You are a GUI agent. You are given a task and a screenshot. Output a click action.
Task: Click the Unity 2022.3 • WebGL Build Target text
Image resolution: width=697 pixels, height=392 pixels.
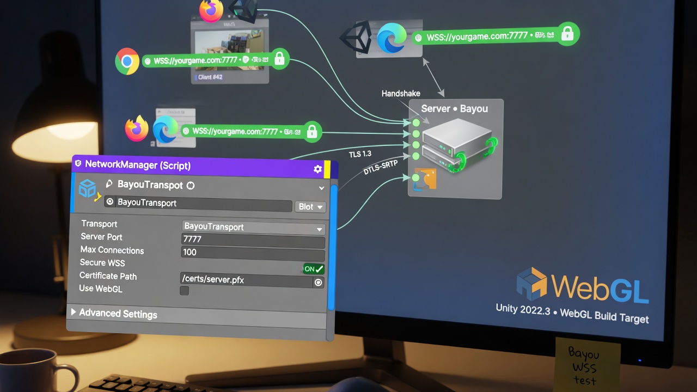tap(572, 313)
